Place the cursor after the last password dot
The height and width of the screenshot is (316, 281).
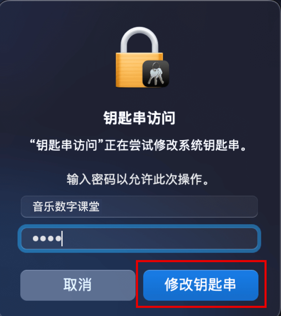pyautogui.click(x=62, y=239)
